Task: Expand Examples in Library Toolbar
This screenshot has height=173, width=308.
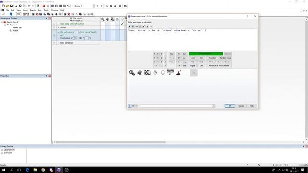Action: tap(2, 153)
